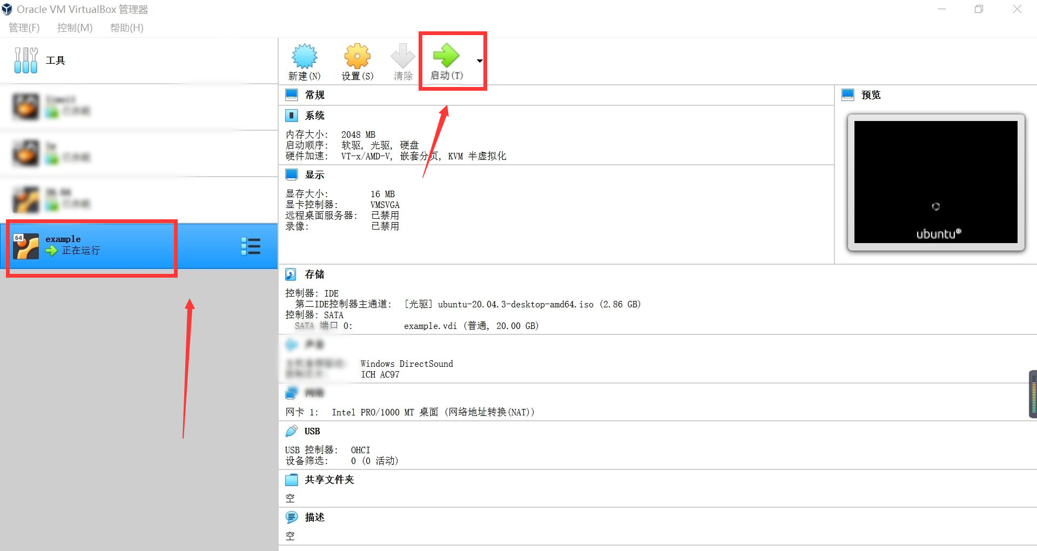Click the General (常规) section icon

[x=292, y=95]
